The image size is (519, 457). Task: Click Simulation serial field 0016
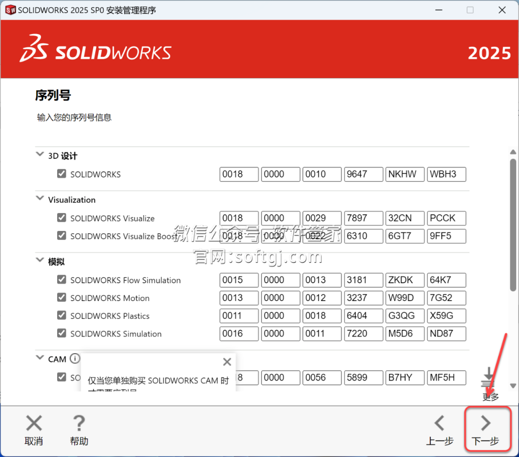239,334
